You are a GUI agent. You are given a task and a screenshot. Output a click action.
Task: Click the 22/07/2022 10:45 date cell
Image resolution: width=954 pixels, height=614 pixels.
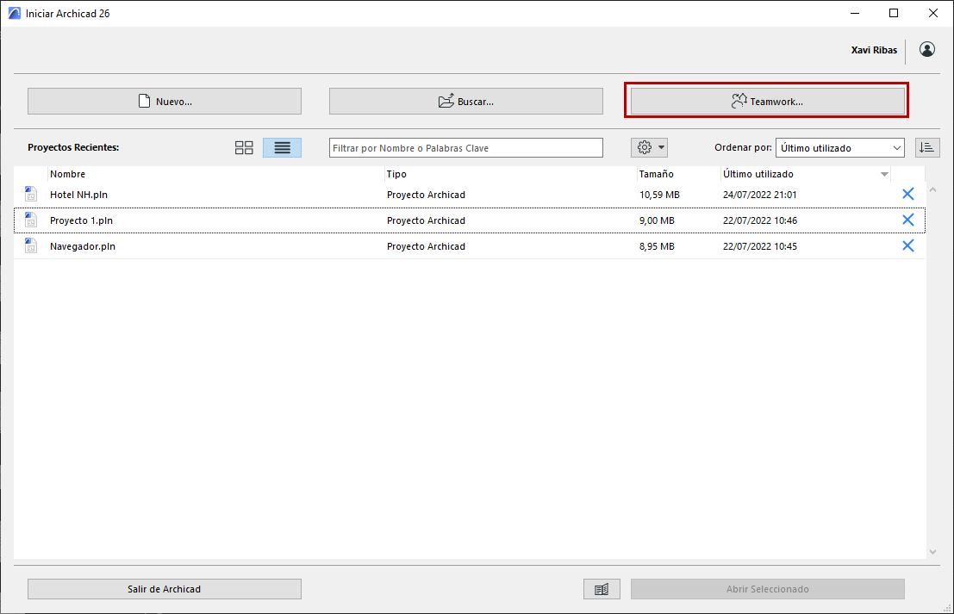point(760,246)
